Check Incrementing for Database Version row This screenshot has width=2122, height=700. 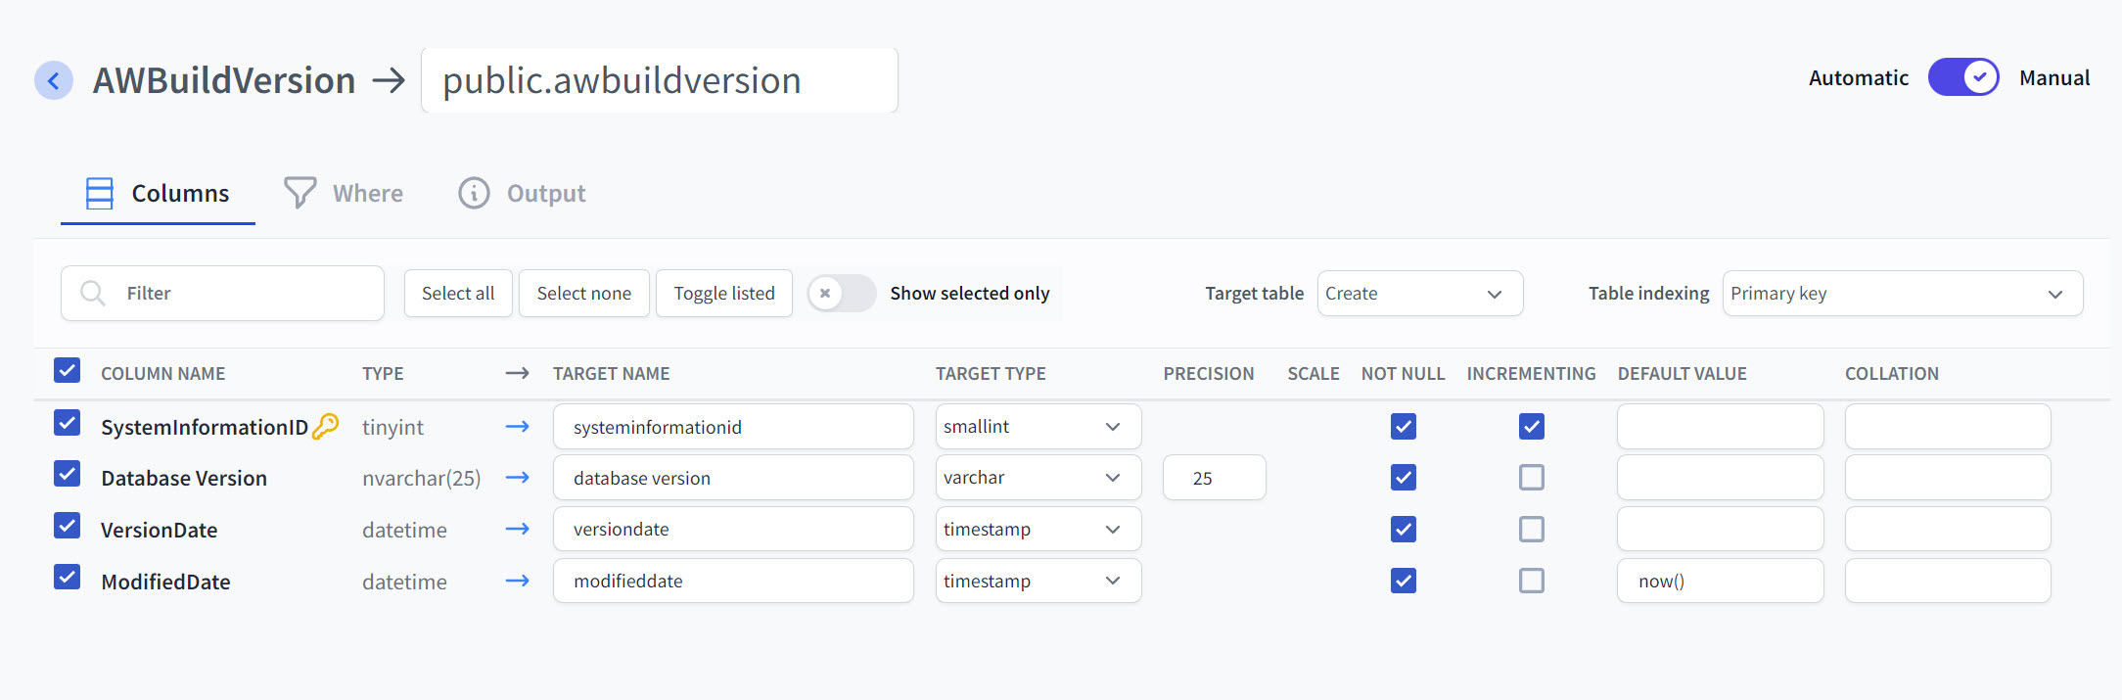[x=1532, y=478]
